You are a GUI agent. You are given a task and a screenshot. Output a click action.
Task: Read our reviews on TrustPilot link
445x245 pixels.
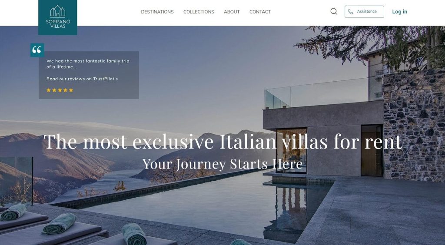pos(82,79)
